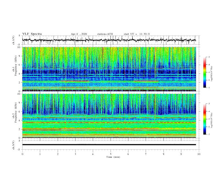Image resolution: width=224 pixels, height=173 pixels.
Task: Click the ch.2 PSD color scale bar
Action: click(204, 119)
